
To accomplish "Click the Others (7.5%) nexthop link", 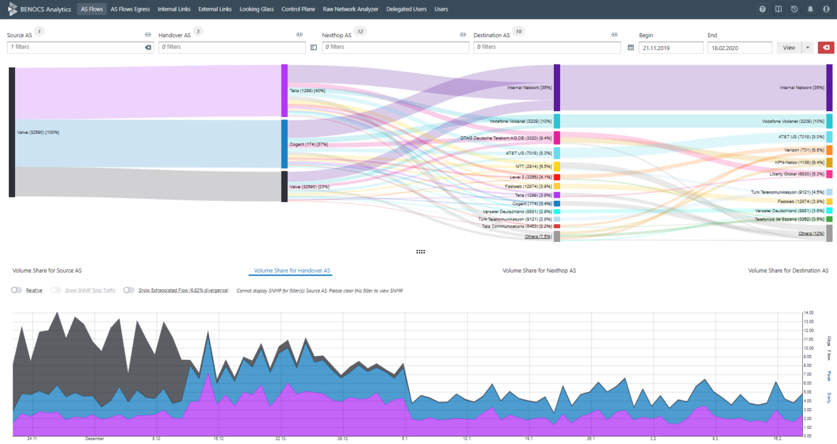I will pyautogui.click(x=537, y=237).
